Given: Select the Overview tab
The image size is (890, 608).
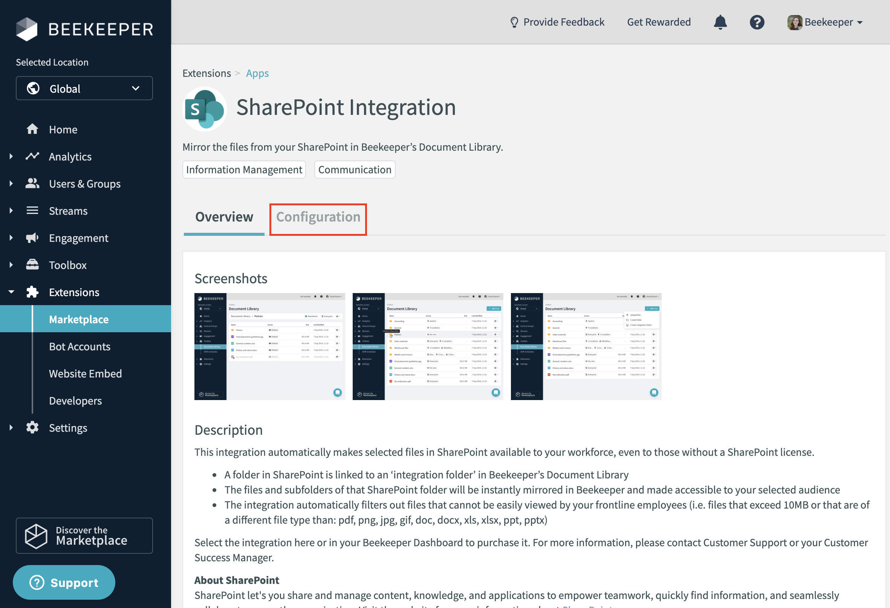Looking at the screenshot, I should tap(224, 217).
